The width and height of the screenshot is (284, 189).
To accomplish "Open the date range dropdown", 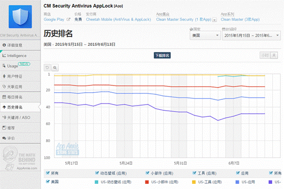I will (251, 36).
